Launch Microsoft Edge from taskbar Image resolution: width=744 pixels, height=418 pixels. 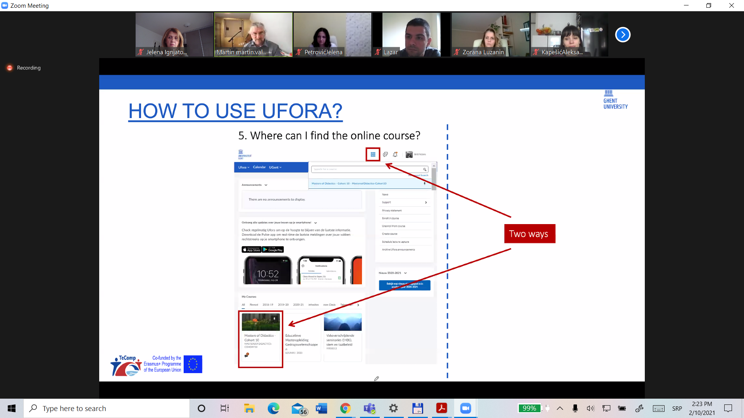pyautogui.click(x=273, y=408)
